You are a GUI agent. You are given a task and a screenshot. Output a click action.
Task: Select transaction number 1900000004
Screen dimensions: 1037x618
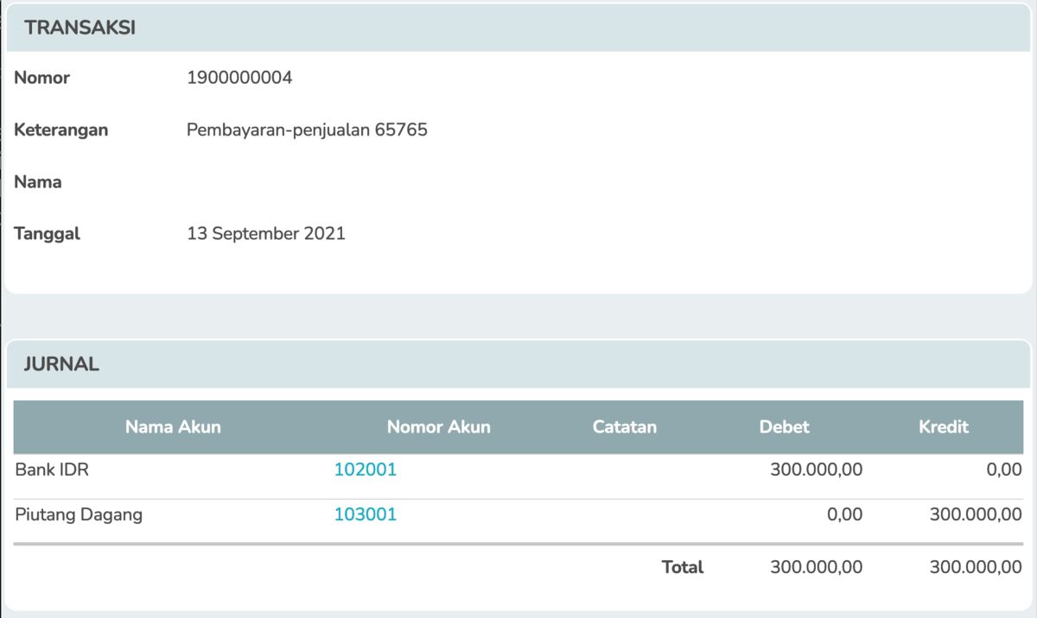point(239,78)
